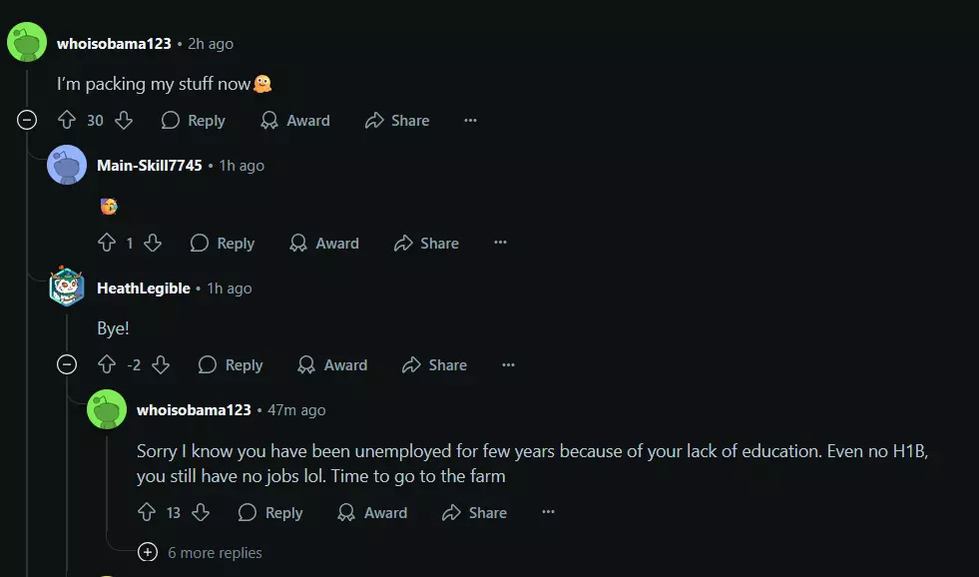Share HeathLegible's "Bye!" comment
Image resolution: width=979 pixels, height=577 pixels.
coord(434,365)
